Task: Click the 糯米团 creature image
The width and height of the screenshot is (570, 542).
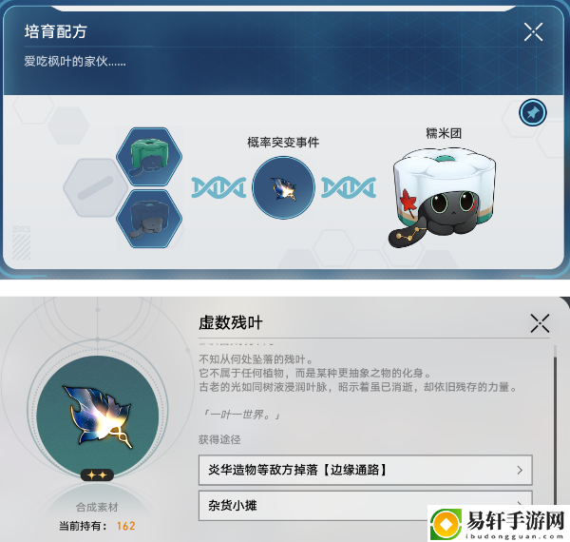Action: (x=443, y=198)
